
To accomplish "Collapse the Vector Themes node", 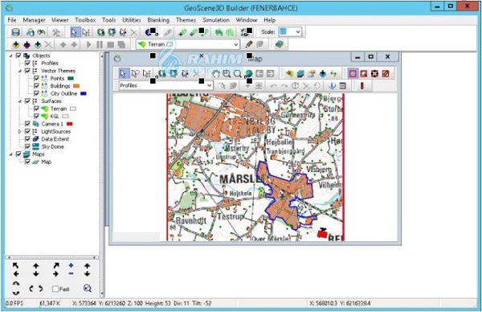I will click(x=20, y=71).
